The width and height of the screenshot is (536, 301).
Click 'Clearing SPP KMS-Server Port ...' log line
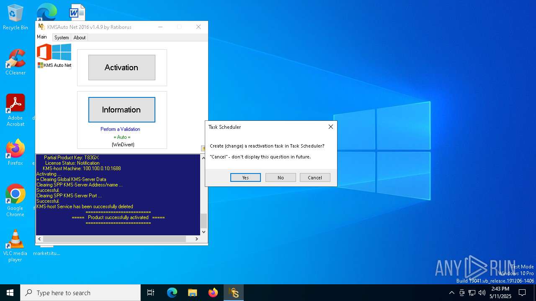click(x=69, y=196)
